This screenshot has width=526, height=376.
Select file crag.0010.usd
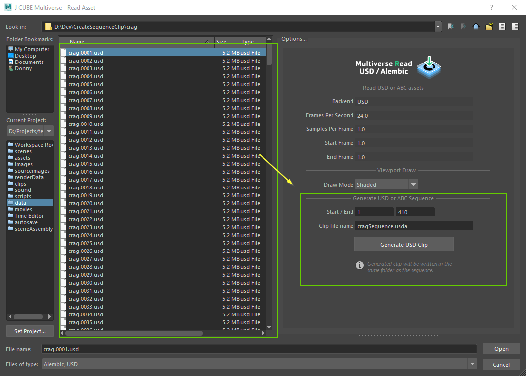tap(164, 124)
